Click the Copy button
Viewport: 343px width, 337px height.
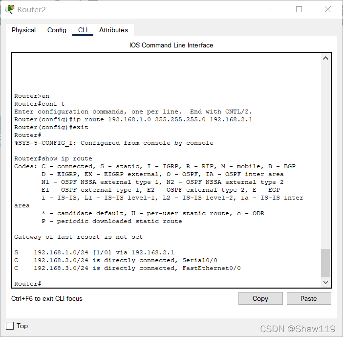point(260,298)
